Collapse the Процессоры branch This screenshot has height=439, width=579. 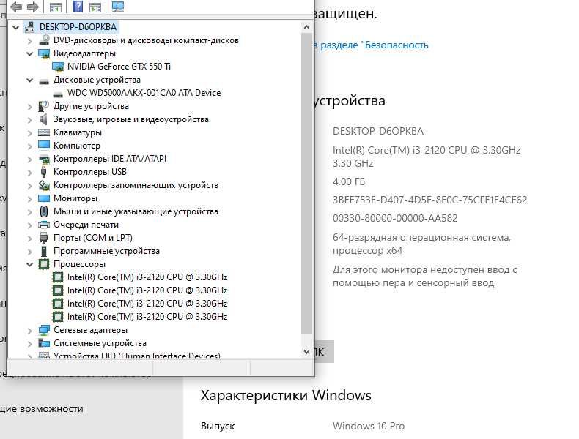point(30,264)
